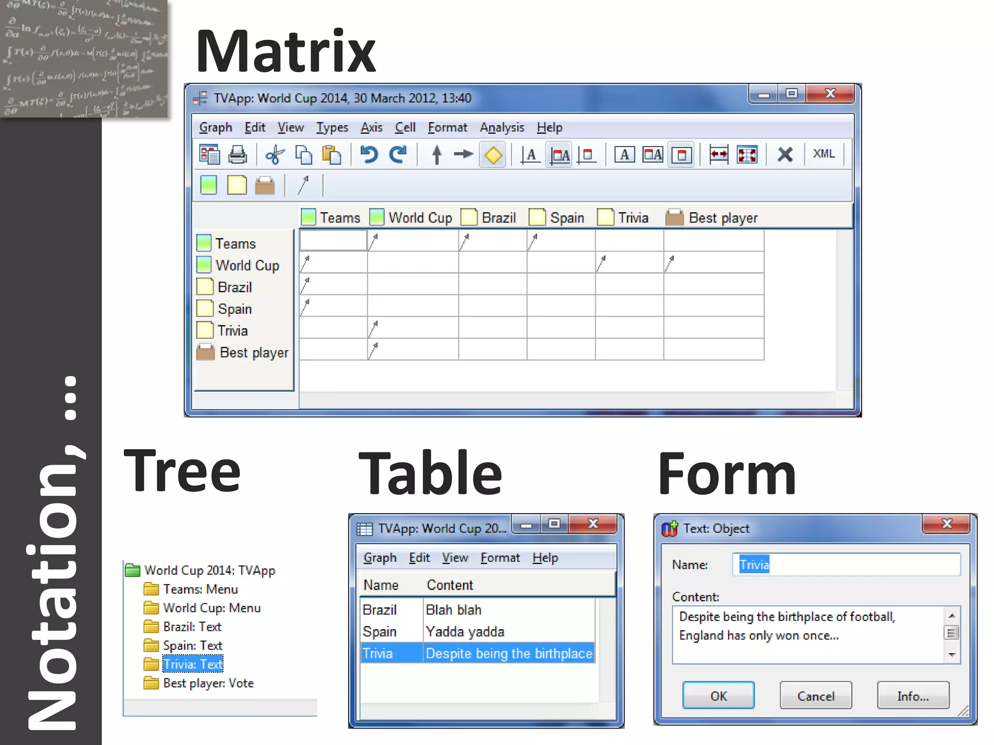The image size is (994, 745).
Task: Select the ballot box Vote type tool
Action: click(265, 185)
